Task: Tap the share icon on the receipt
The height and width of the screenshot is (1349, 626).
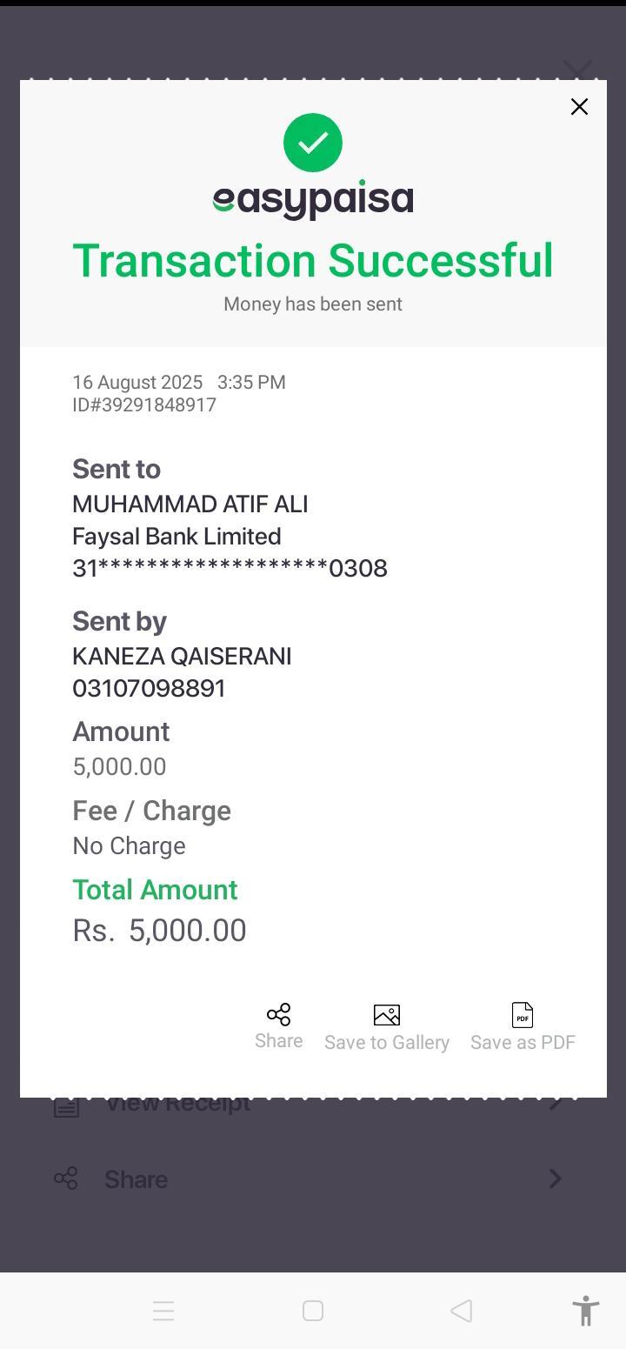Action: coord(278,1014)
